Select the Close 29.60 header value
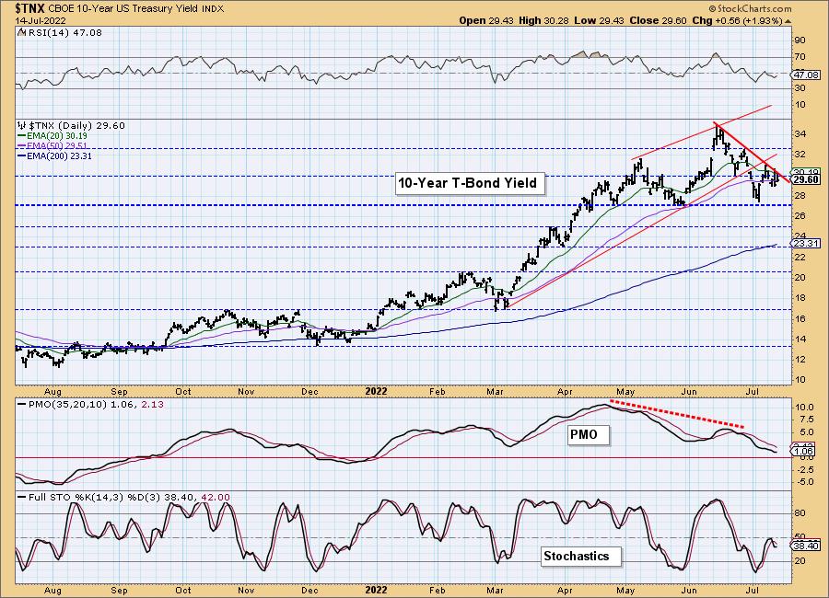Screen dimensions: 829x598 [658, 20]
